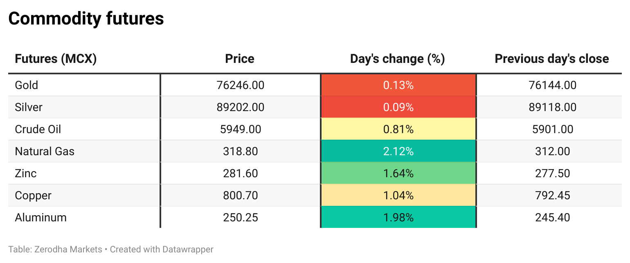Click the red 0.13% change cell

tap(398, 85)
